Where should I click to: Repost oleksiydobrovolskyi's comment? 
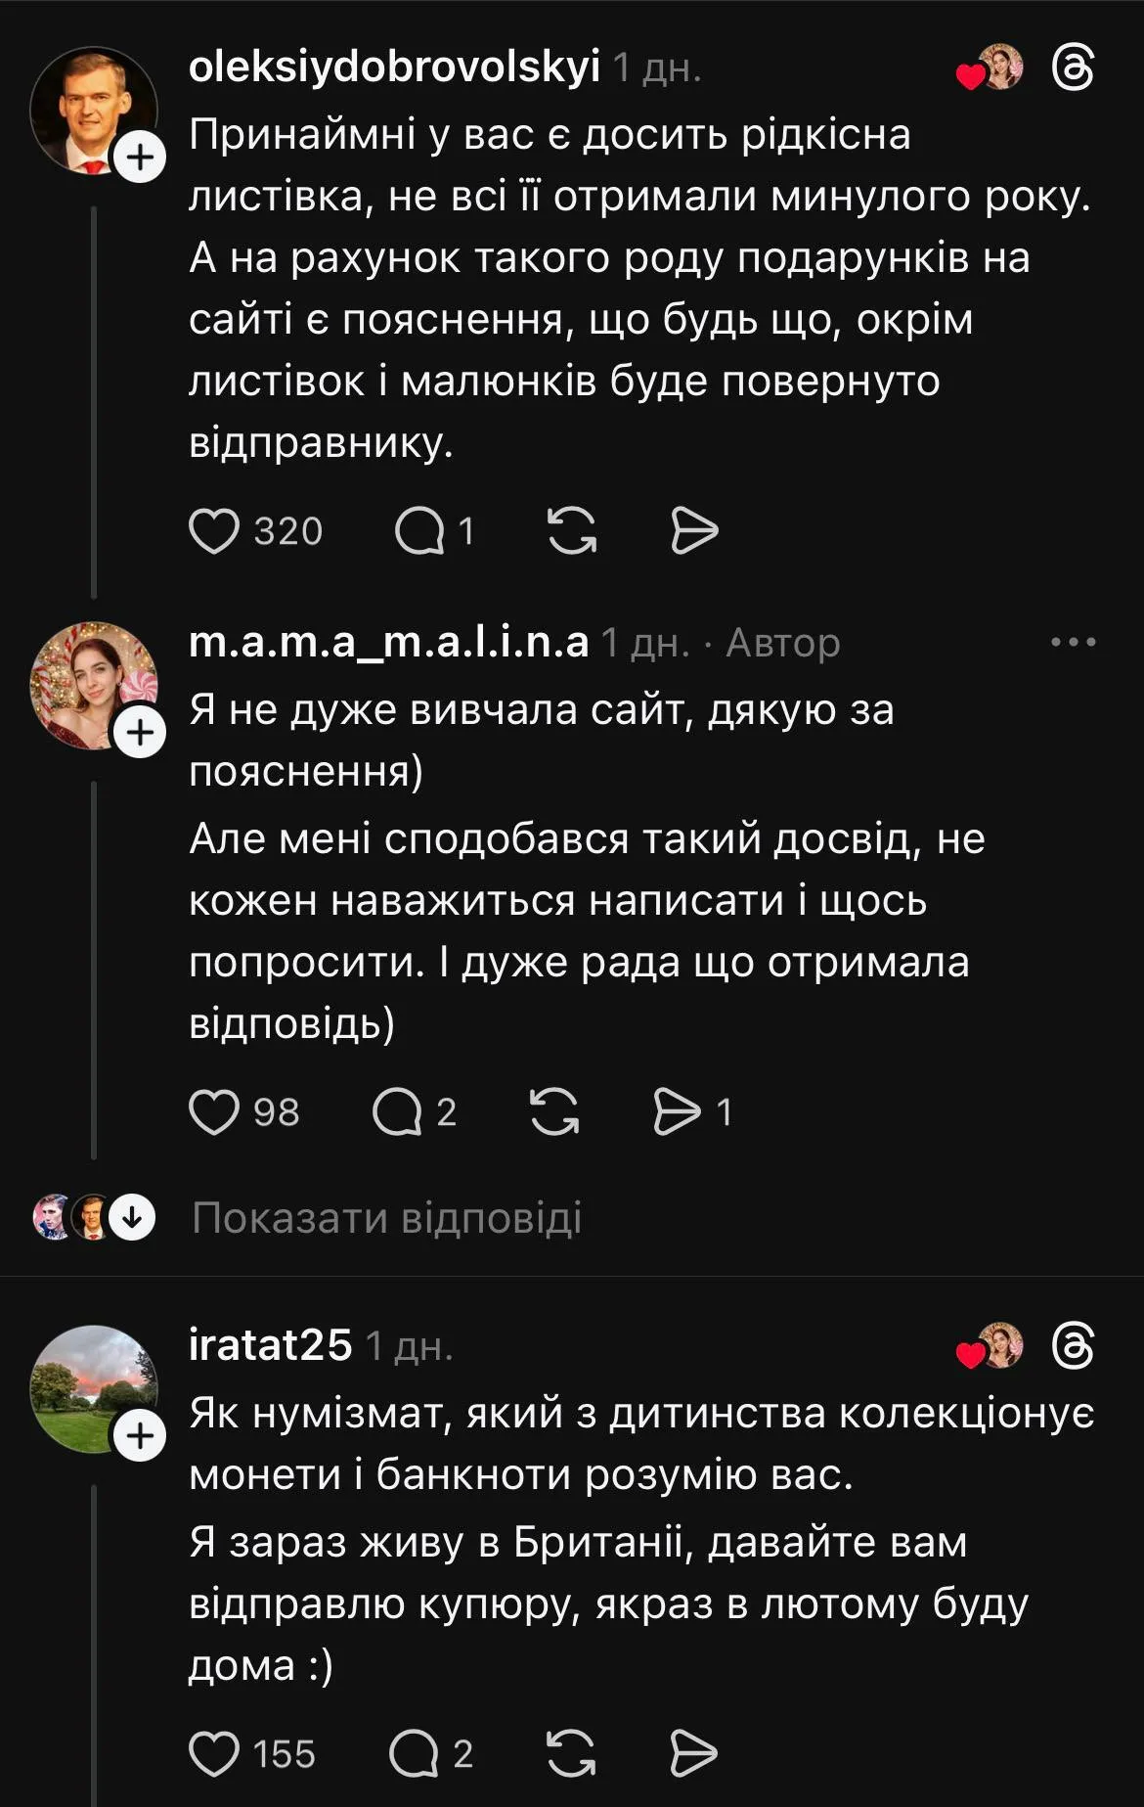click(572, 531)
